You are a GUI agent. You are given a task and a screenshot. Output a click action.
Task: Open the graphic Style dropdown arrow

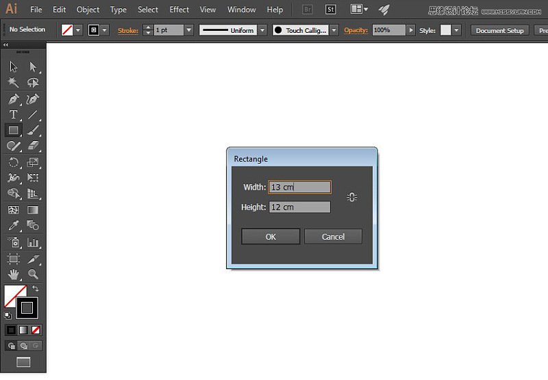pyautogui.click(x=456, y=30)
